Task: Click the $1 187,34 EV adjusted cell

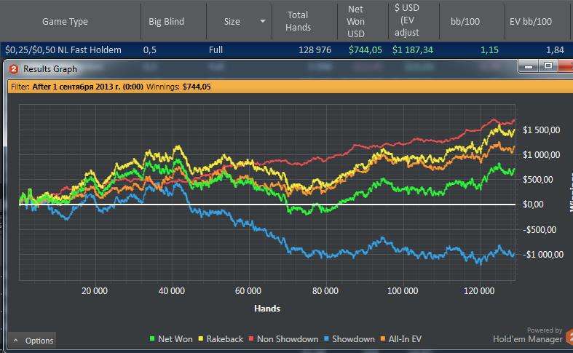Action: coord(413,50)
